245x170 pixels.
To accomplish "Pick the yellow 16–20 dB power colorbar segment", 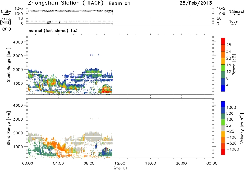I will [223, 61].
